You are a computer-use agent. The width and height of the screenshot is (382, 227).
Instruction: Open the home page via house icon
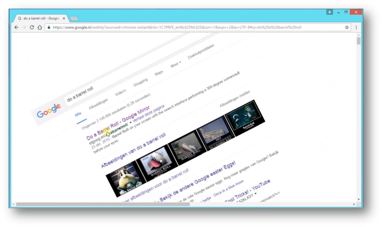pyautogui.click(x=40, y=27)
